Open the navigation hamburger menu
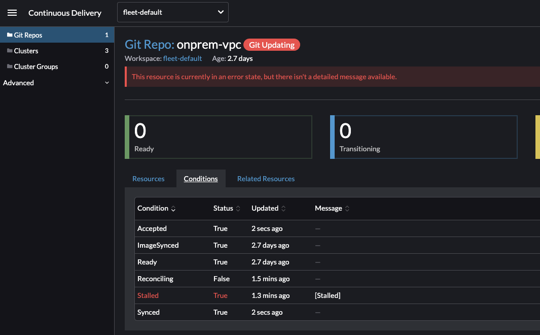540x335 pixels. 12,13
